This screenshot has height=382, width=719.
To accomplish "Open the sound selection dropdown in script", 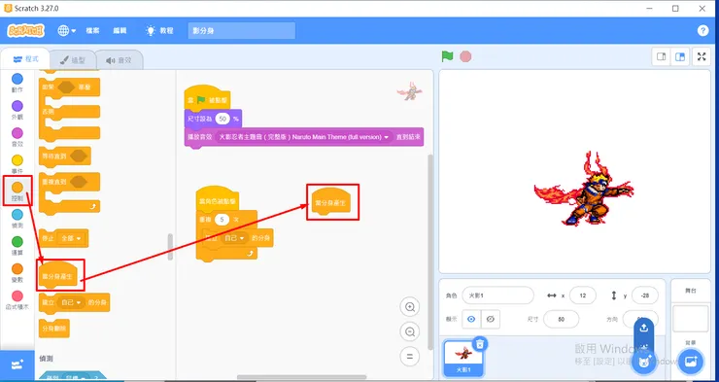I will (304, 137).
